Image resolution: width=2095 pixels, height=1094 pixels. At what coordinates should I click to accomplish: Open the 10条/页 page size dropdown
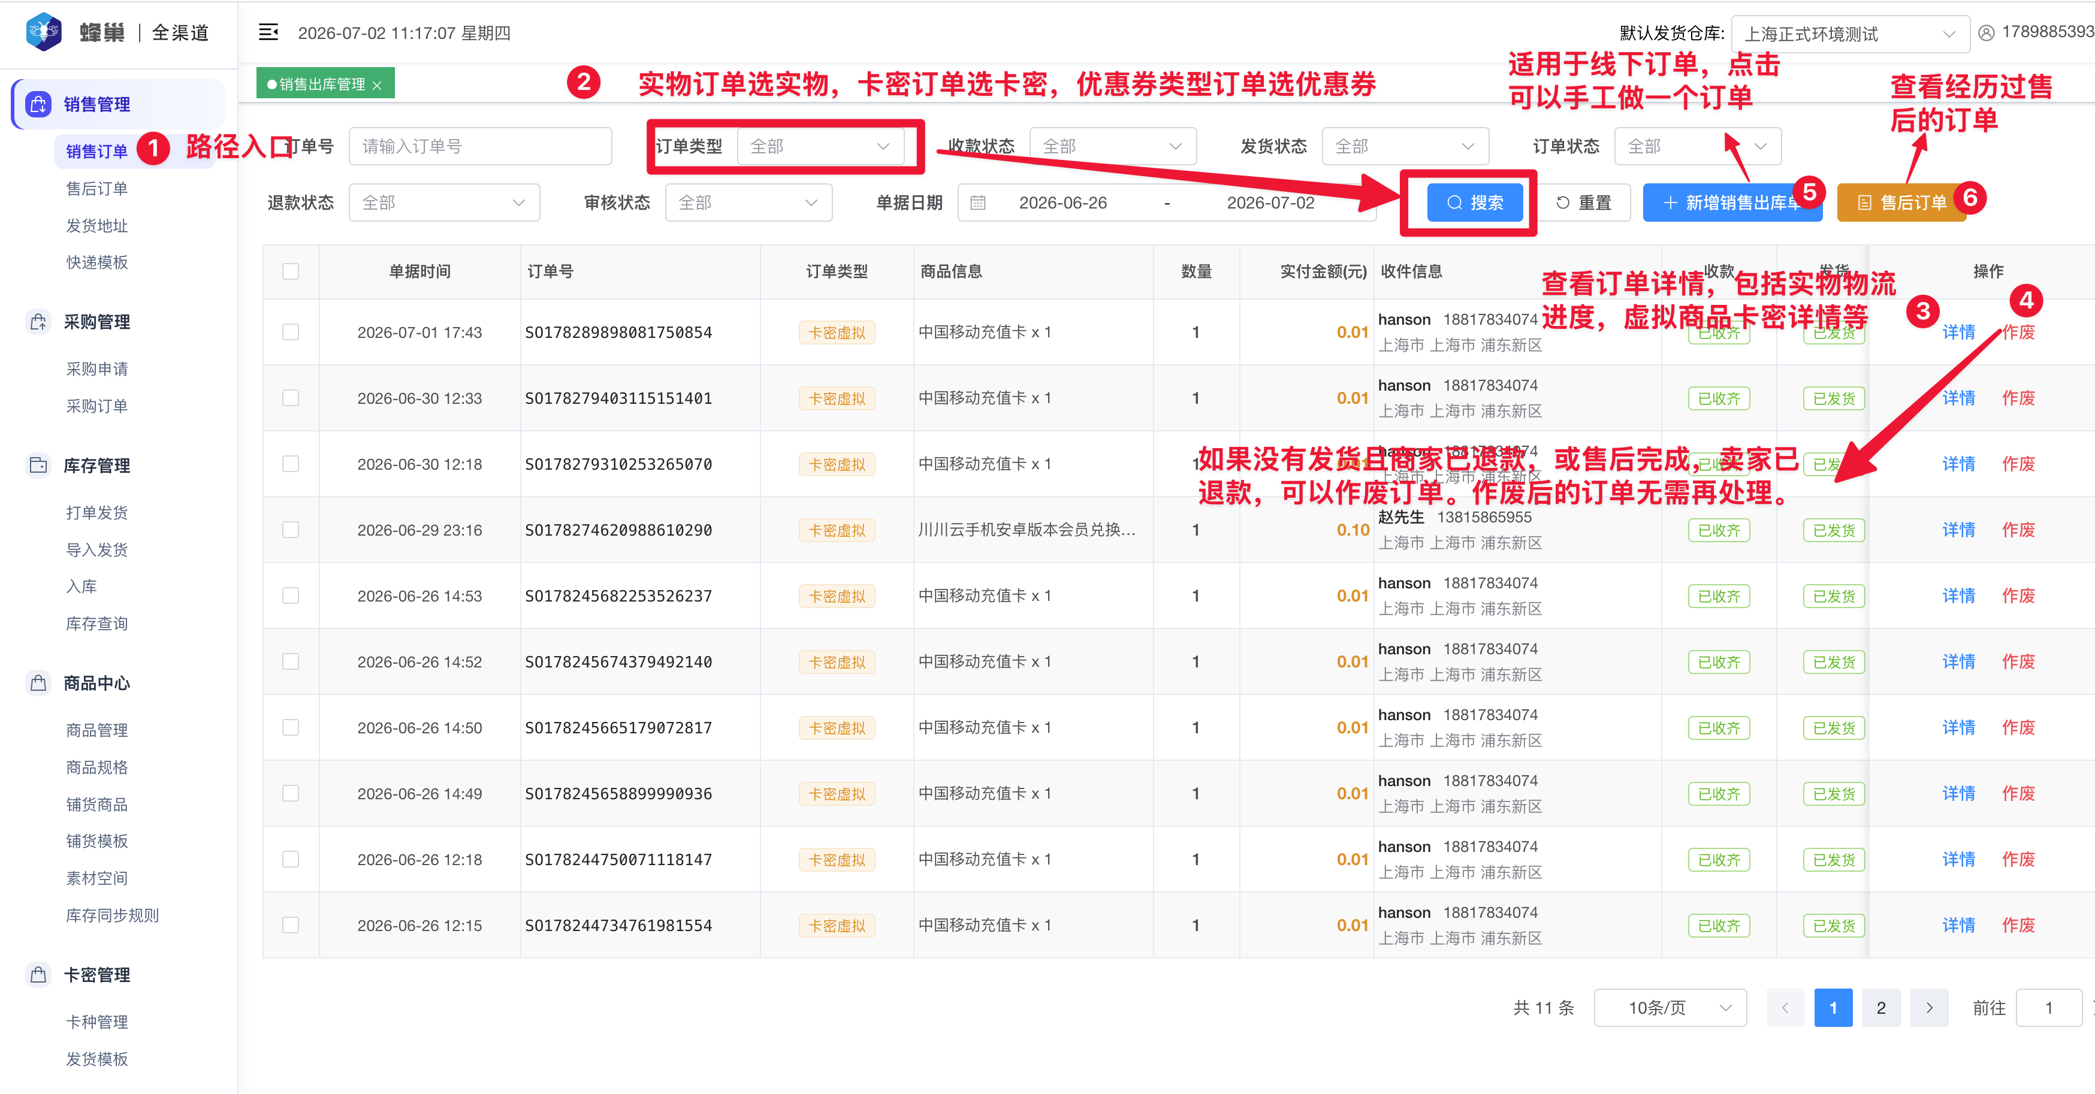(x=1671, y=1008)
